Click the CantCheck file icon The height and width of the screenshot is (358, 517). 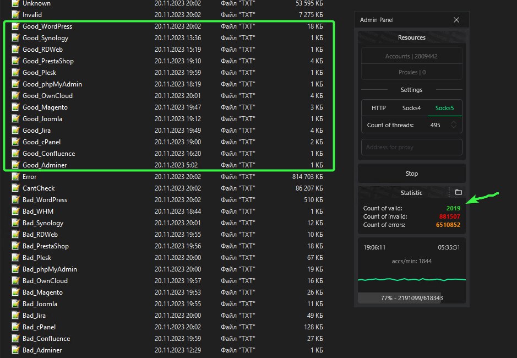(x=16, y=188)
